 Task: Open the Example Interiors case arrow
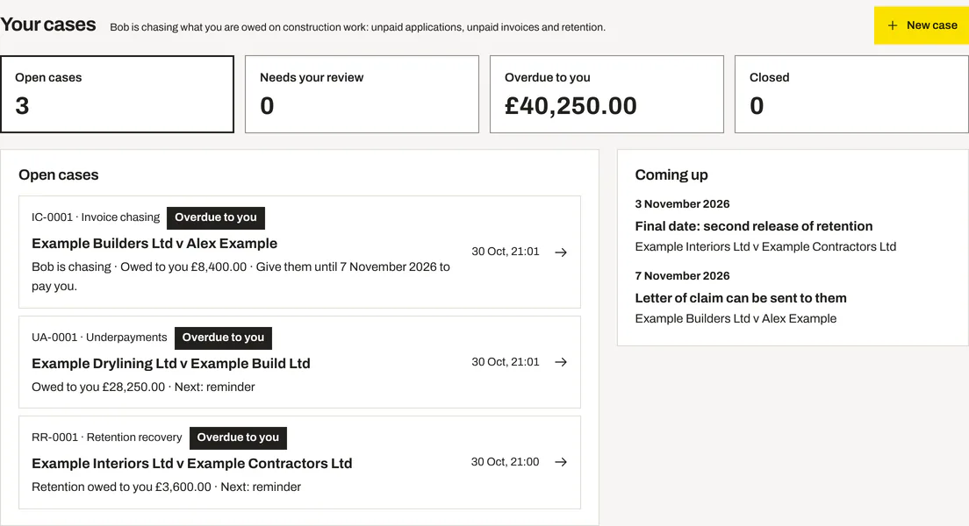561,462
